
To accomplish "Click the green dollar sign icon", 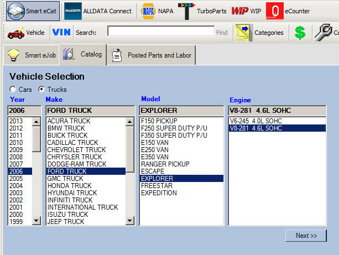I will click(x=300, y=33).
